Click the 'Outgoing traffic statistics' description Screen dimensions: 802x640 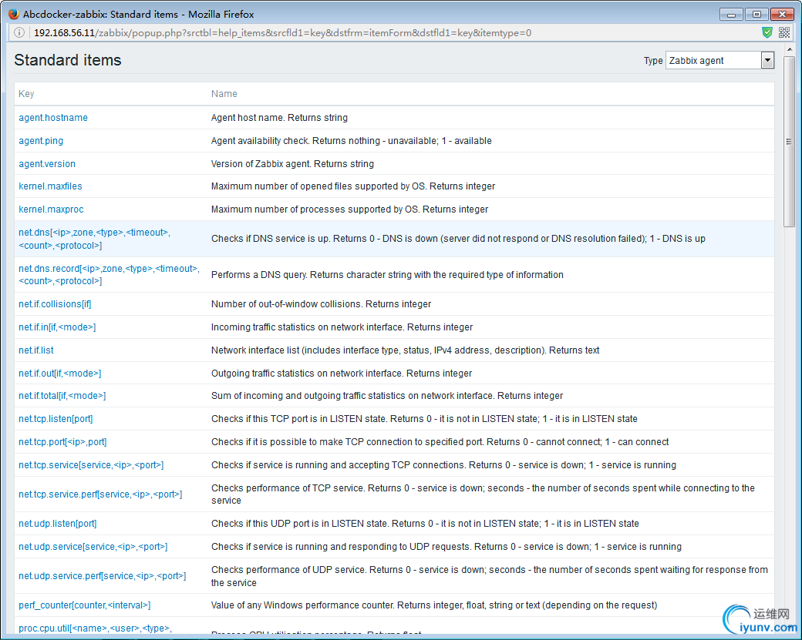(342, 373)
